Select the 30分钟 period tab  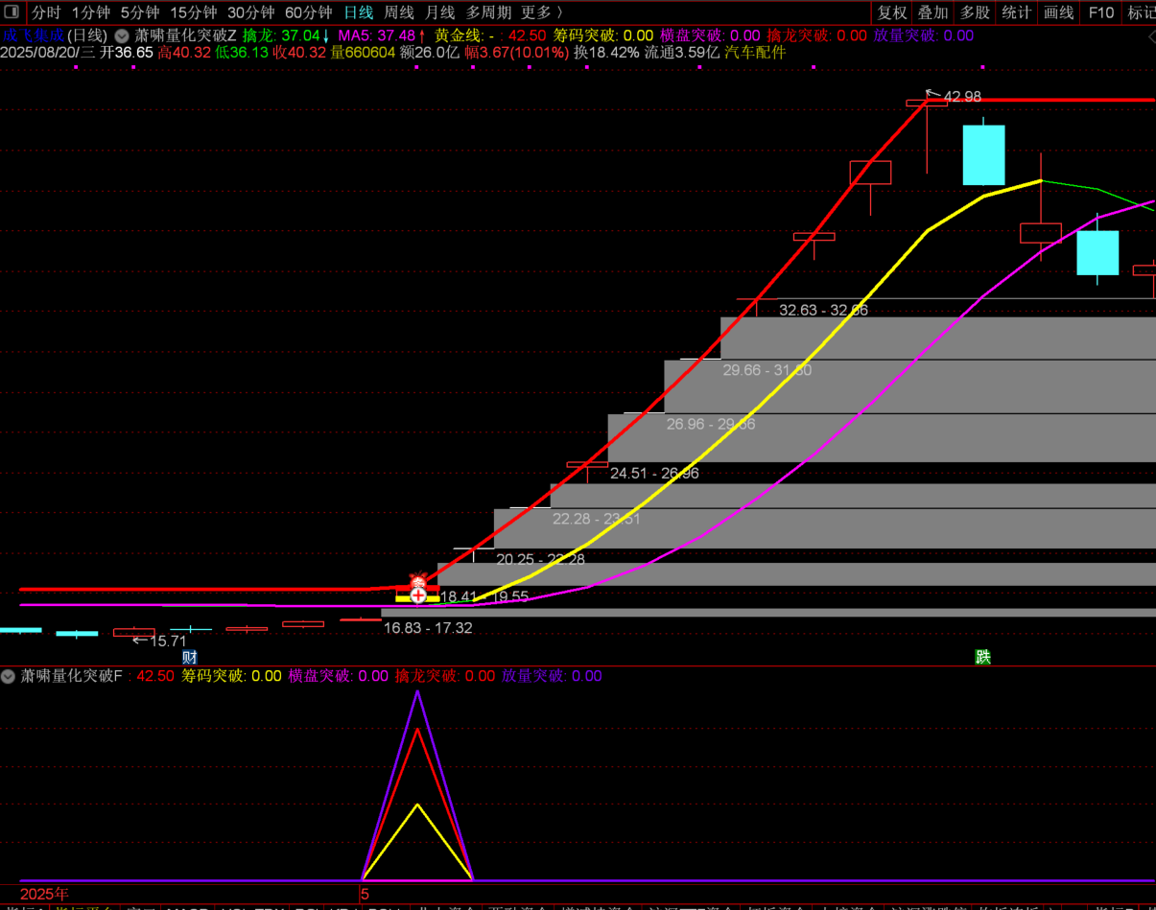click(251, 12)
